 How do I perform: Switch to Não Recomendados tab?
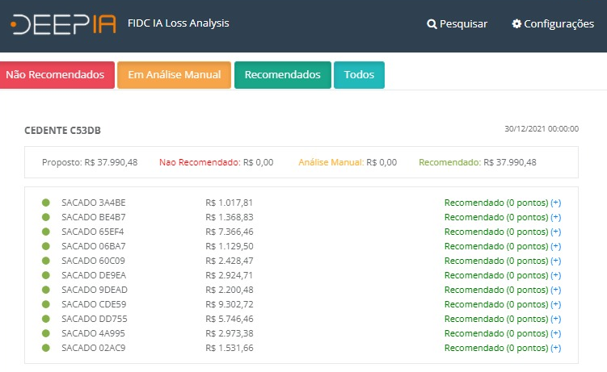[55, 75]
